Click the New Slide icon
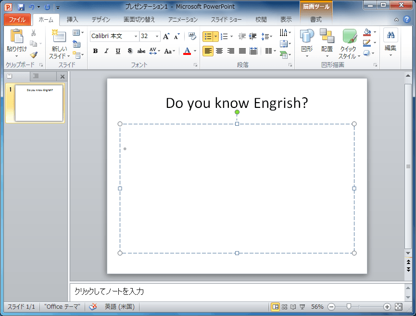416x316 pixels. [59, 37]
